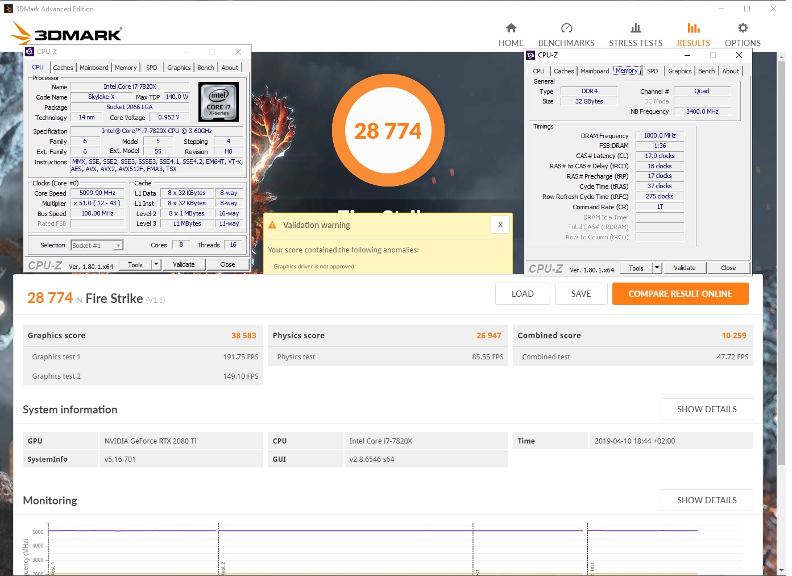This screenshot has height=576, width=792.
Task: Show details for System information
Action: [707, 409]
